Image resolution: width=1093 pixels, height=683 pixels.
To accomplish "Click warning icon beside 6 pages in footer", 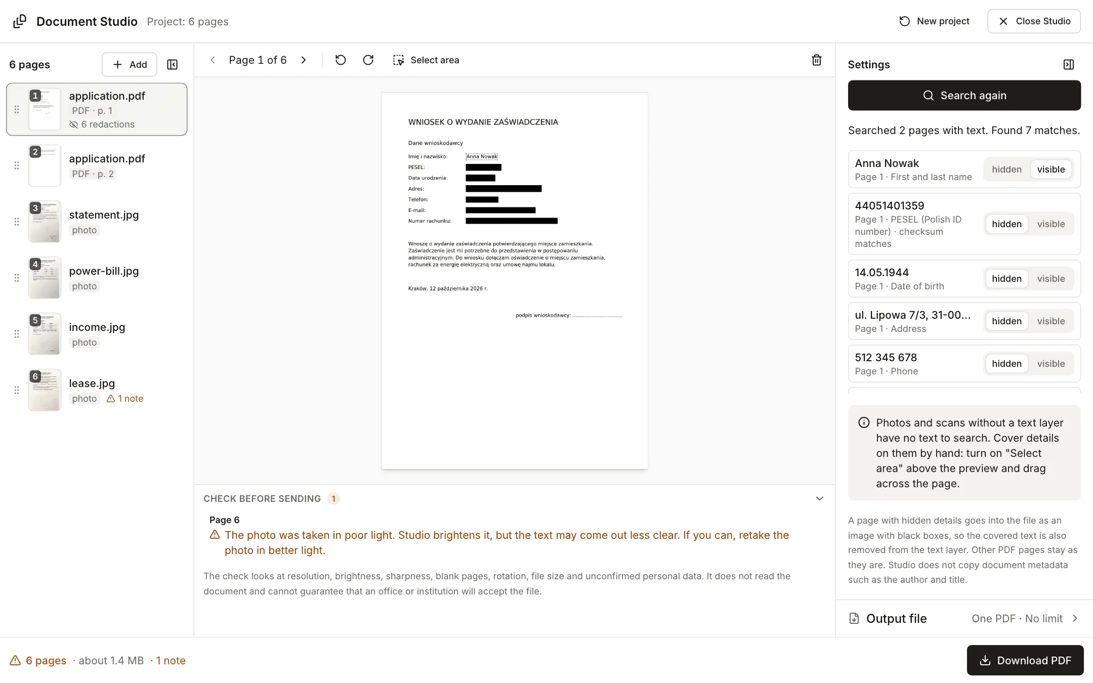I will (15, 660).
